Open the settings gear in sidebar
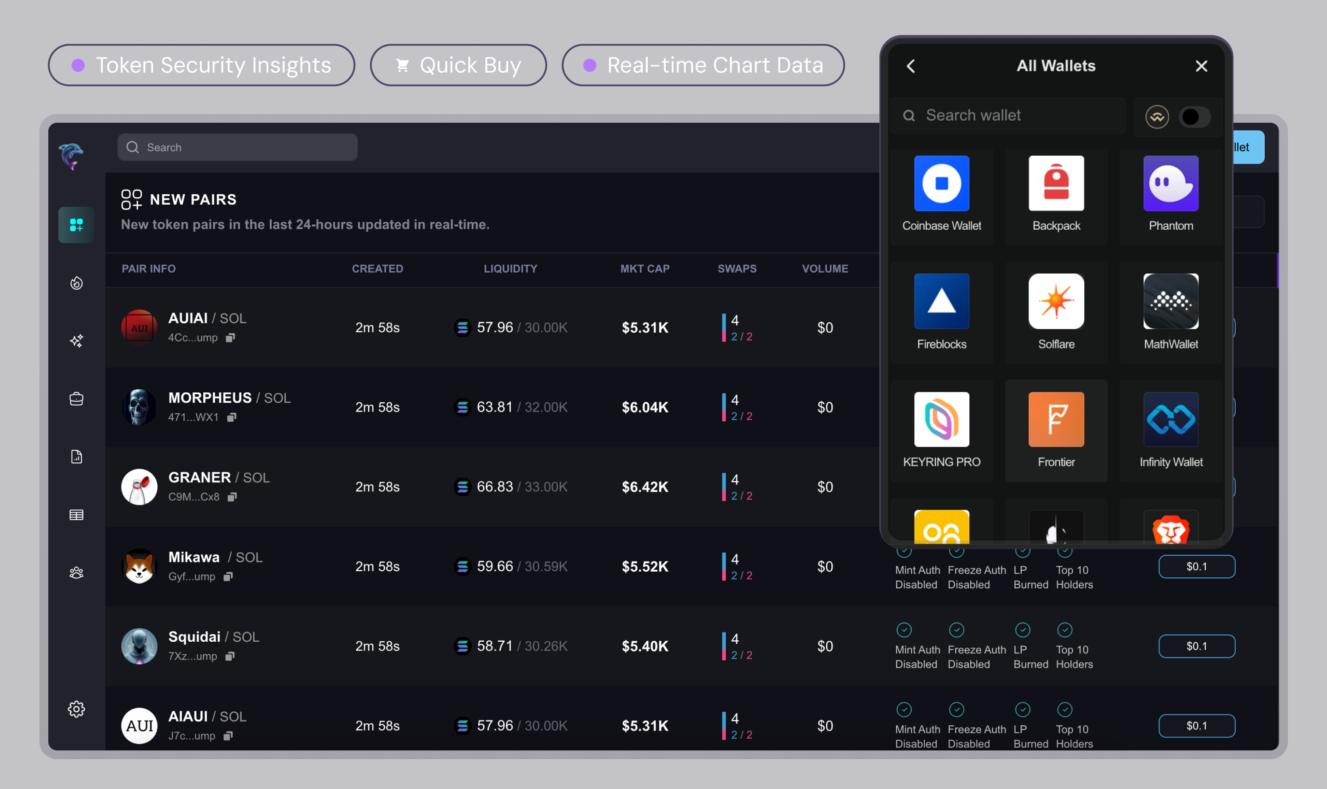 [x=76, y=709]
